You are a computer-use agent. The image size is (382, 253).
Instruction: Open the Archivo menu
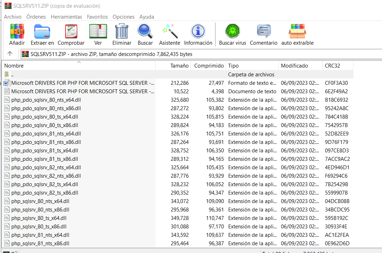(x=12, y=17)
